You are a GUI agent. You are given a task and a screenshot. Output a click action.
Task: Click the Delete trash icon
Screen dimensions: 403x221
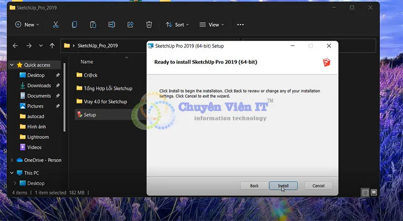pyautogui.click(x=149, y=25)
